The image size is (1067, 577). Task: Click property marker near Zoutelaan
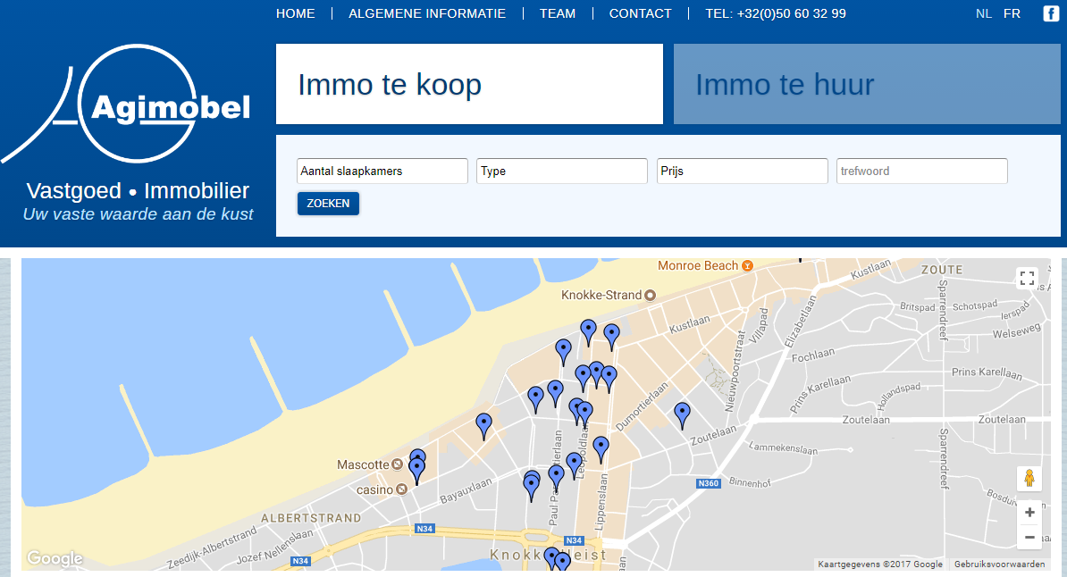pyautogui.click(x=682, y=414)
